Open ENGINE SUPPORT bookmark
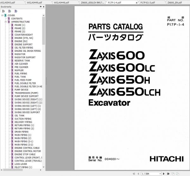Viewport: 190px width, 176px height. coord(23,44)
